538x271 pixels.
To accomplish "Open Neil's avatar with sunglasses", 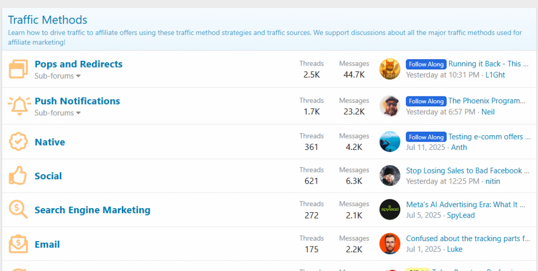I will click(x=390, y=106).
